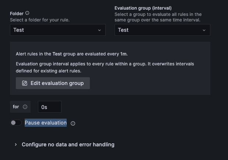Screen dimensions: 228x160
Task: Expand the no data and error handling chevron
Action: (16, 144)
